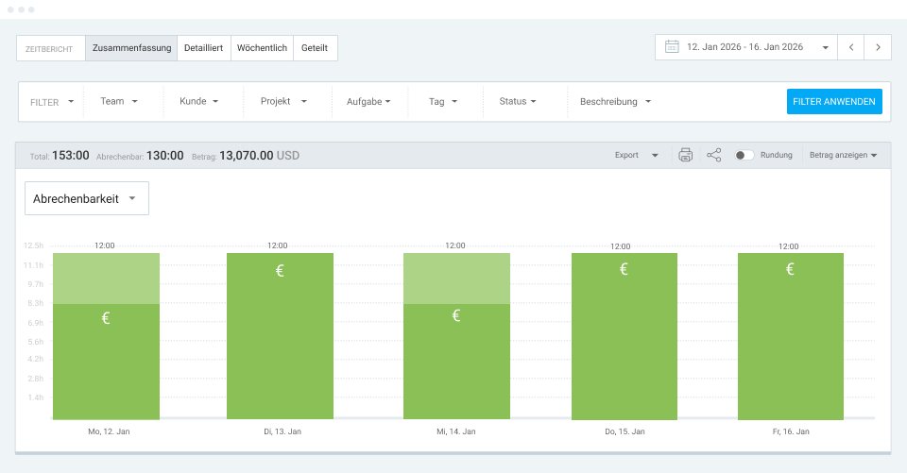This screenshot has height=473, width=907.
Task: Click the Filter anwenden button
Action: [x=833, y=101]
